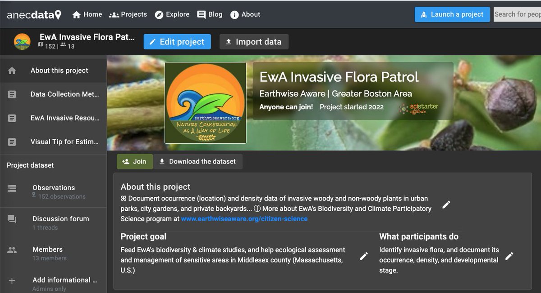Open the About page from the navbar
Viewport: 541px width, 293px height.
245,14
